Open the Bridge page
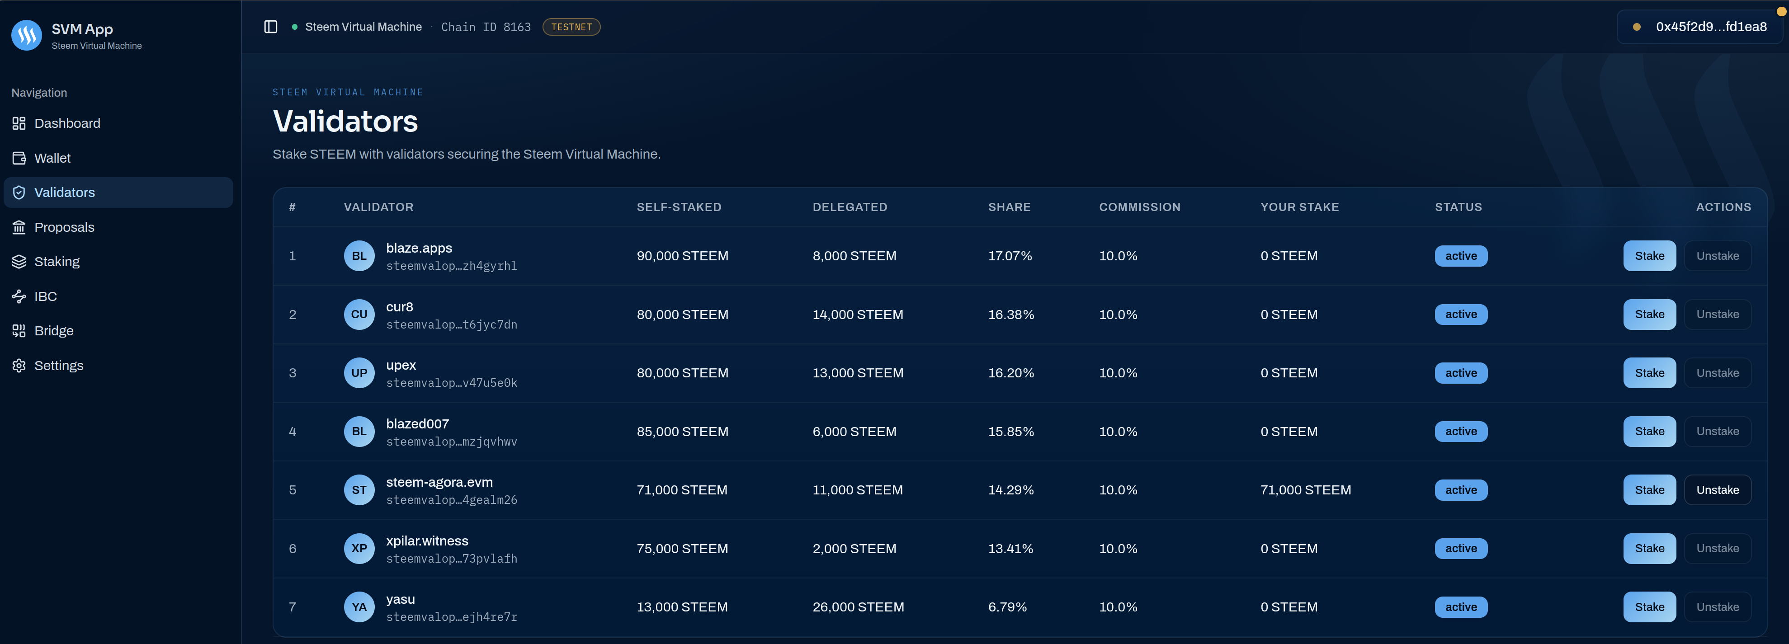Viewport: 1789px width, 644px height. [x=118, y=331]
